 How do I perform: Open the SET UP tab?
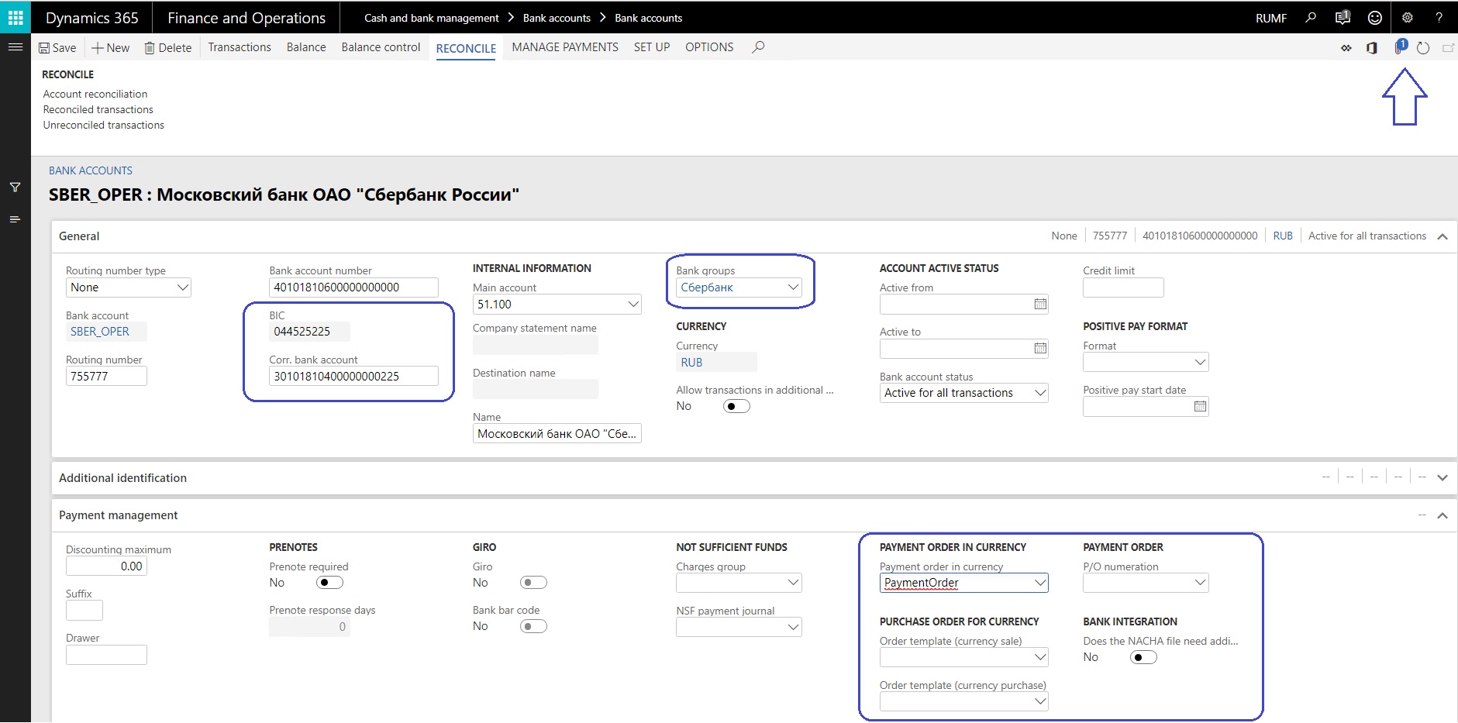point(652,47)
